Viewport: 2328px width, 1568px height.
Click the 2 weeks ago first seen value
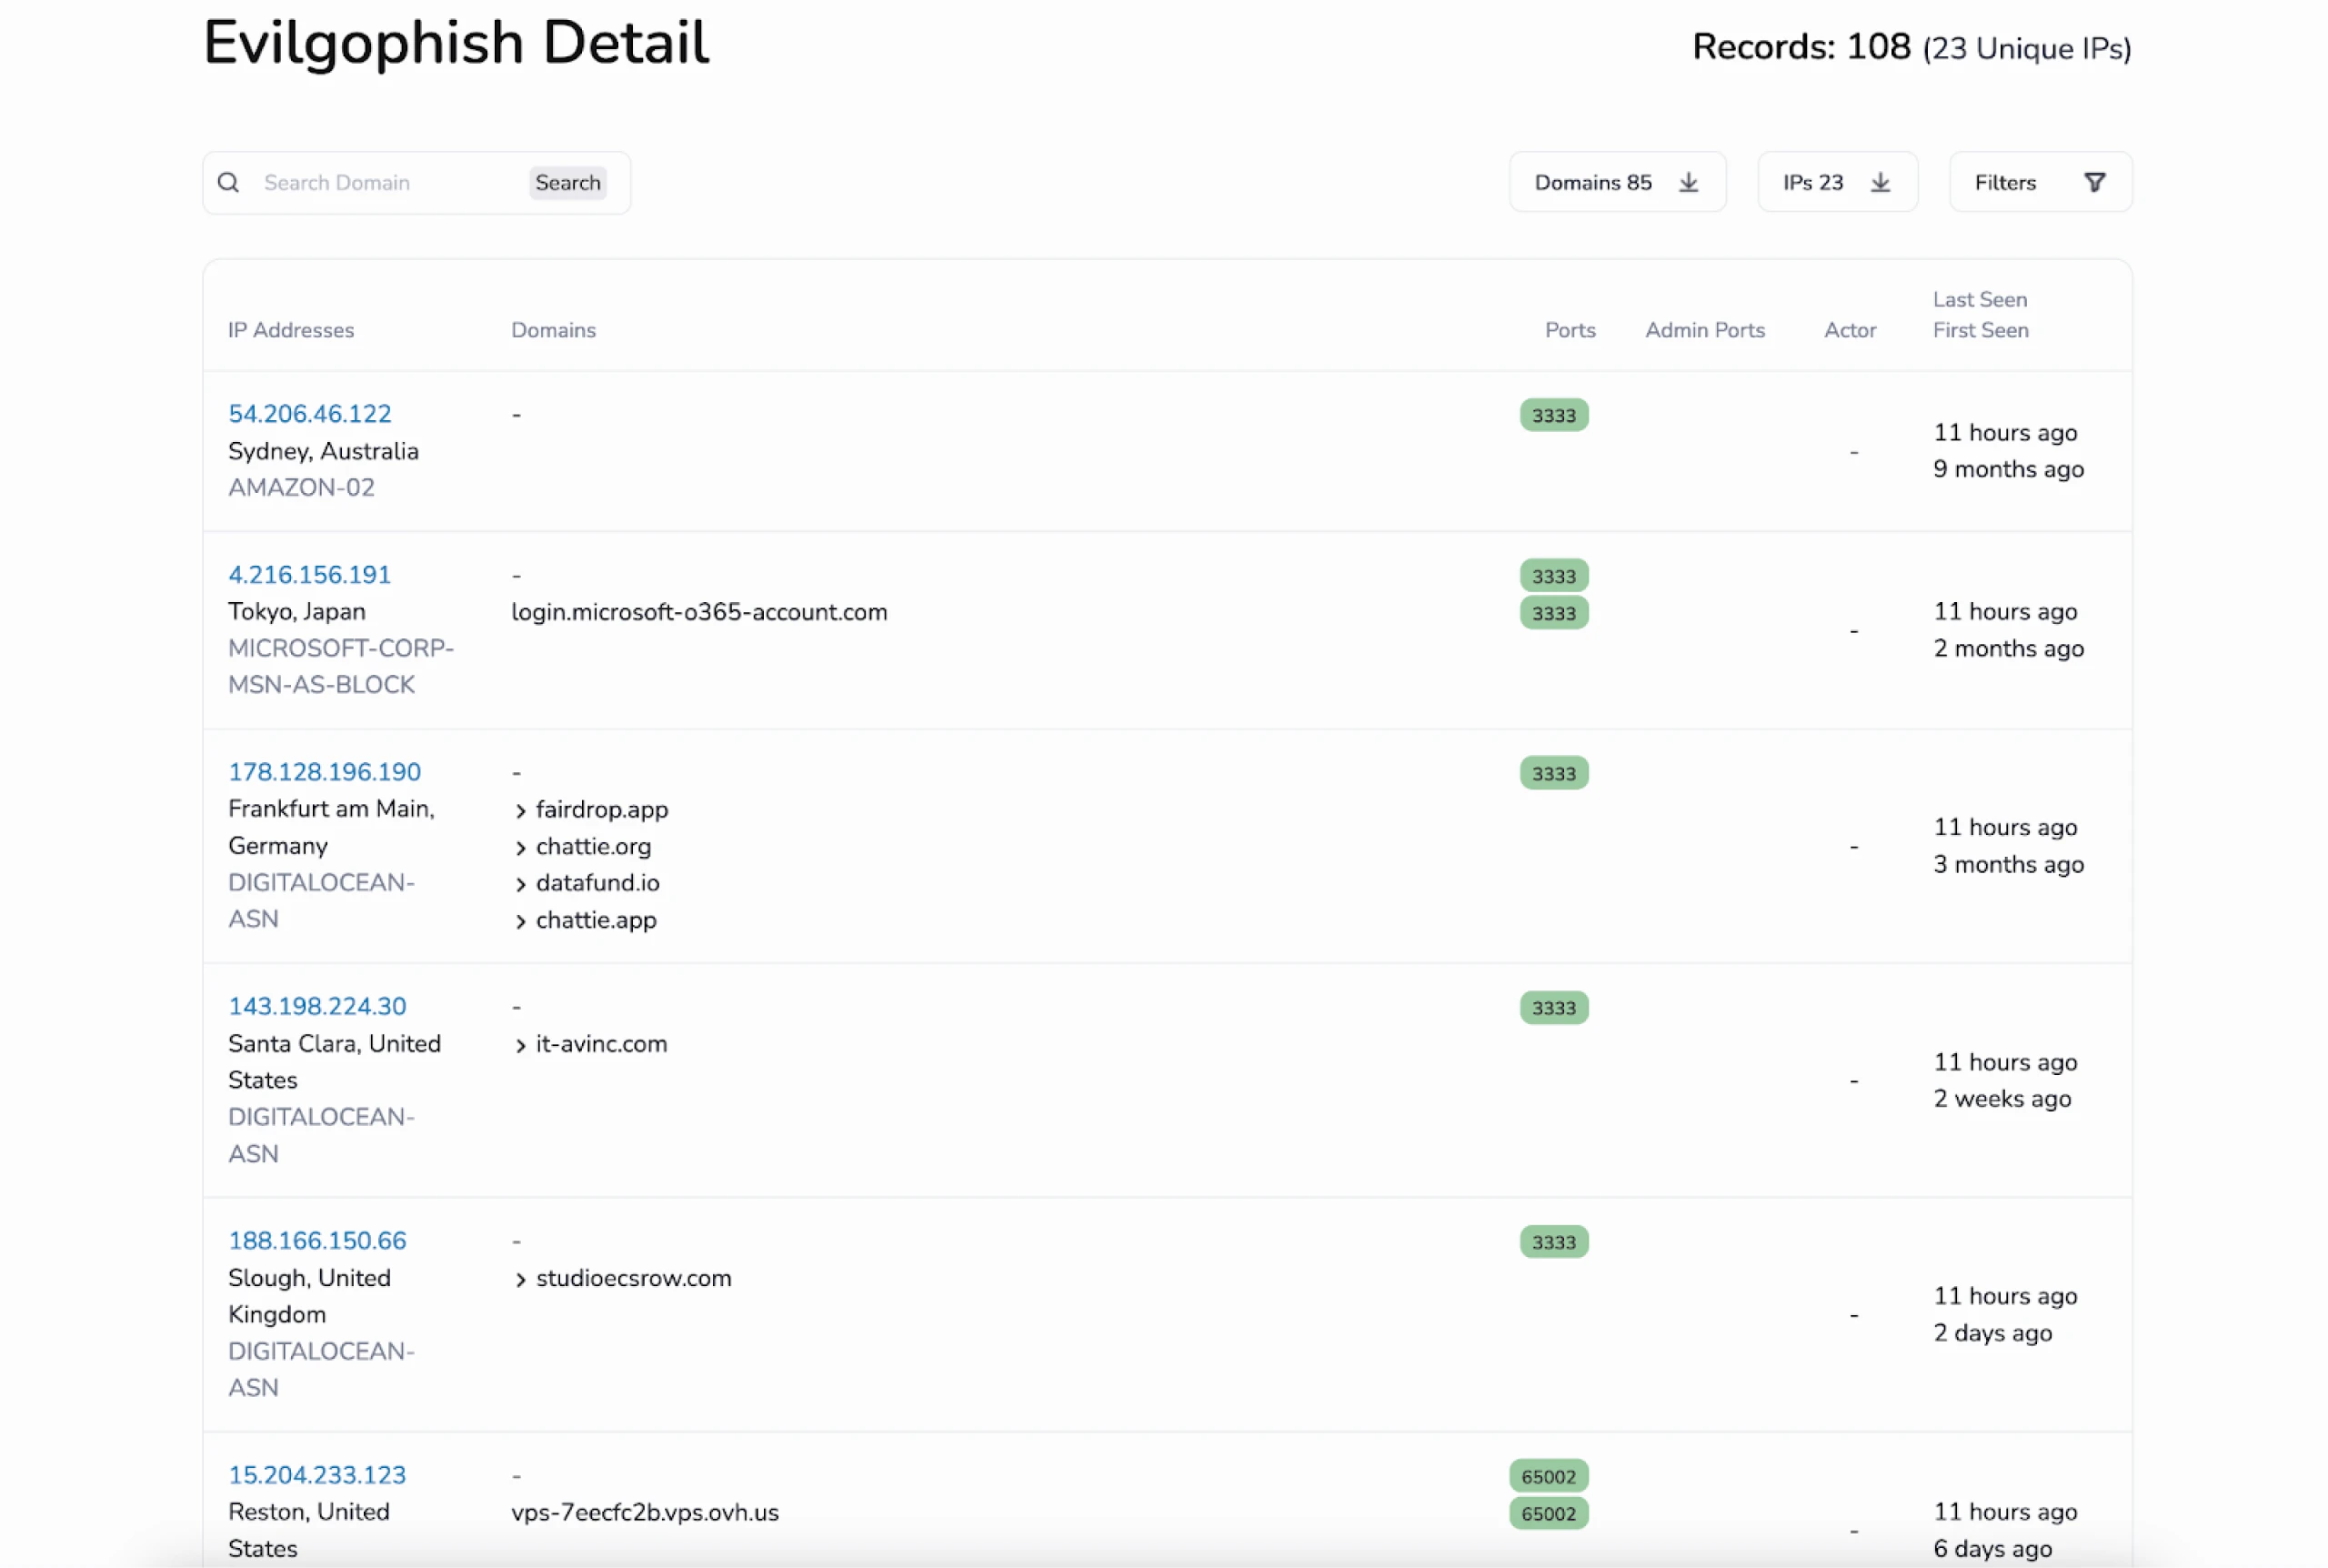point(2002,1098)
